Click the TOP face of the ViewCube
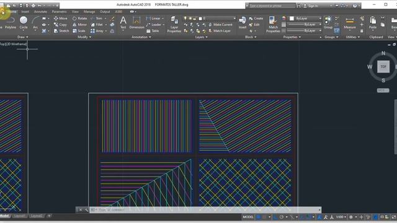The height and width of the screenshot is (223, 397). pyautogui.click(x=383, y=67)
